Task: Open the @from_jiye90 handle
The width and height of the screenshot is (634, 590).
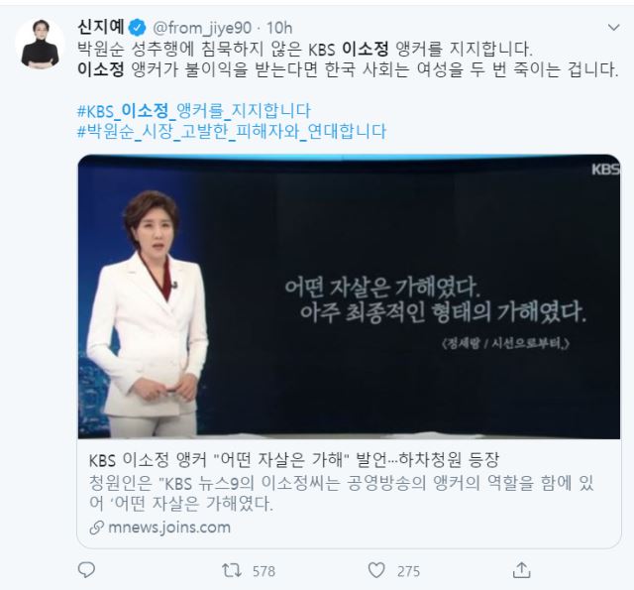Action: 202,28
